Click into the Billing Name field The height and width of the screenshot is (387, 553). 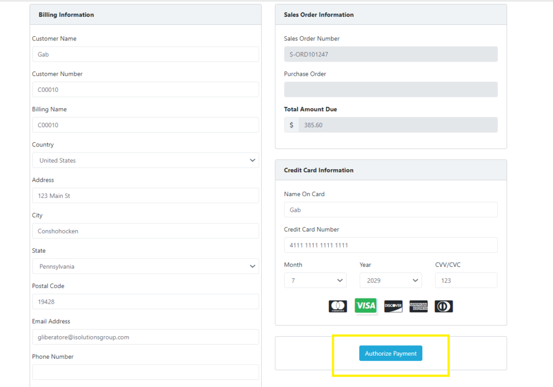[145, 125]
